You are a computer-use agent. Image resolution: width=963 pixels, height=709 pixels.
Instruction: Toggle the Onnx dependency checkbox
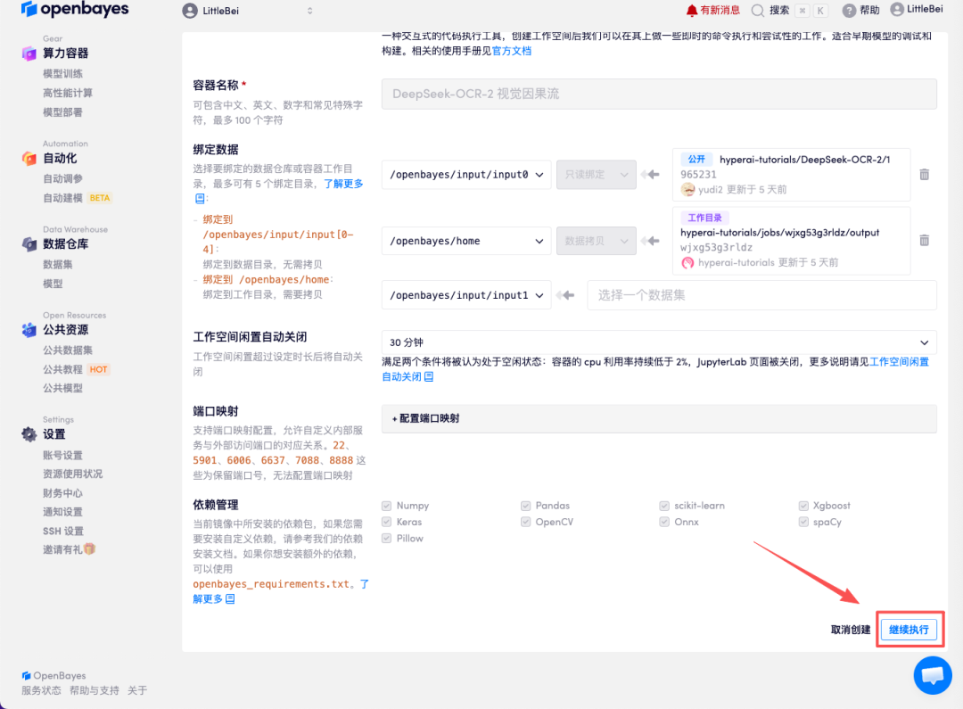pos(664,523)
